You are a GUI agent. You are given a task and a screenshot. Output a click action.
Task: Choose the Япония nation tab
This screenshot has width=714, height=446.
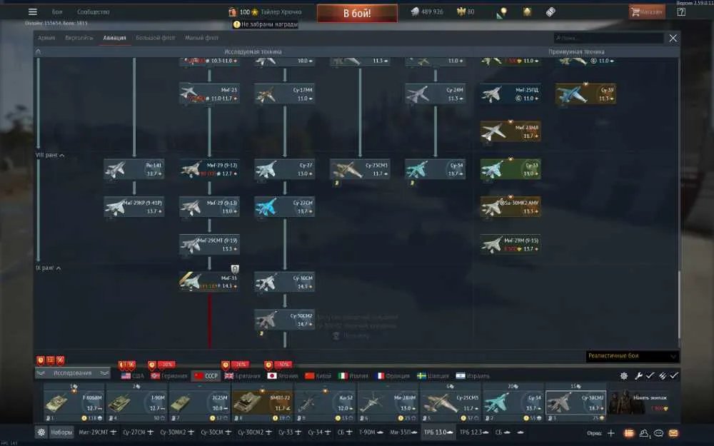tap(283, 376)
